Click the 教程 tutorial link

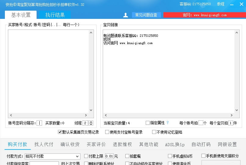pyautogui.click(x=221, y=4)
